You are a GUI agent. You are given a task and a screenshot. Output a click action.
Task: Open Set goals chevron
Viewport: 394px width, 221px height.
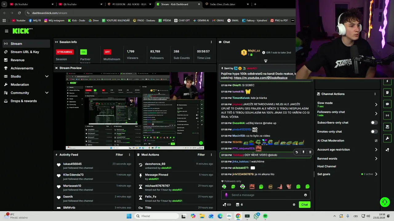point(376,174)
